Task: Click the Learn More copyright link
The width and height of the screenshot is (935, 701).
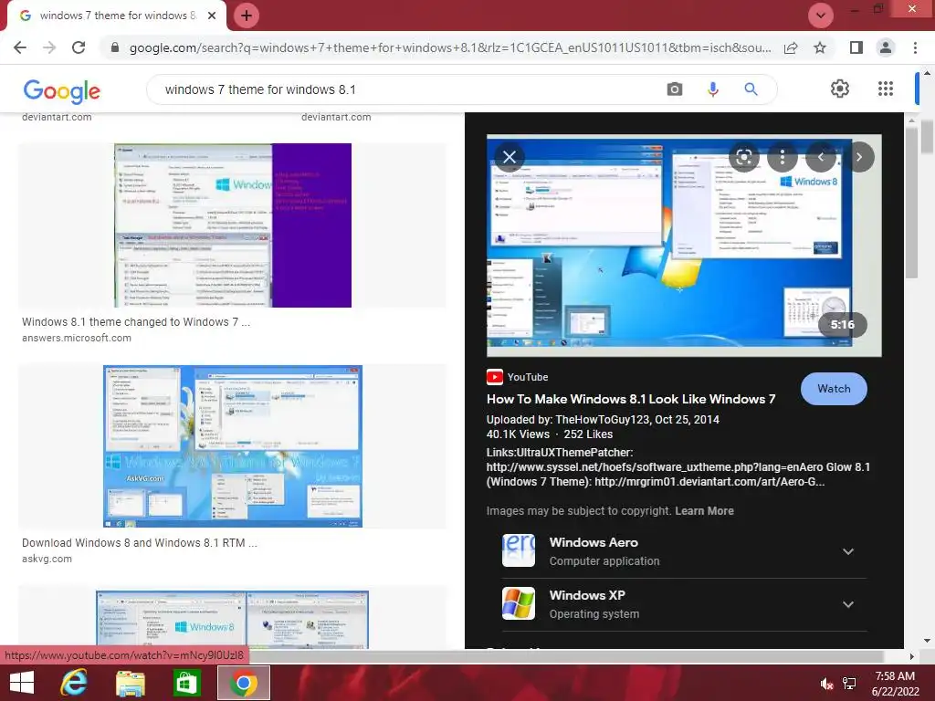Action: coord(704,511)
